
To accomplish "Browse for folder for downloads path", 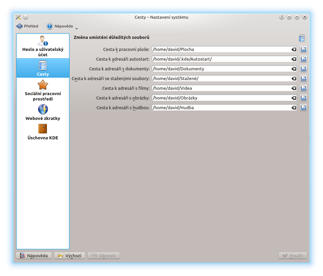I will coord(303,78).
